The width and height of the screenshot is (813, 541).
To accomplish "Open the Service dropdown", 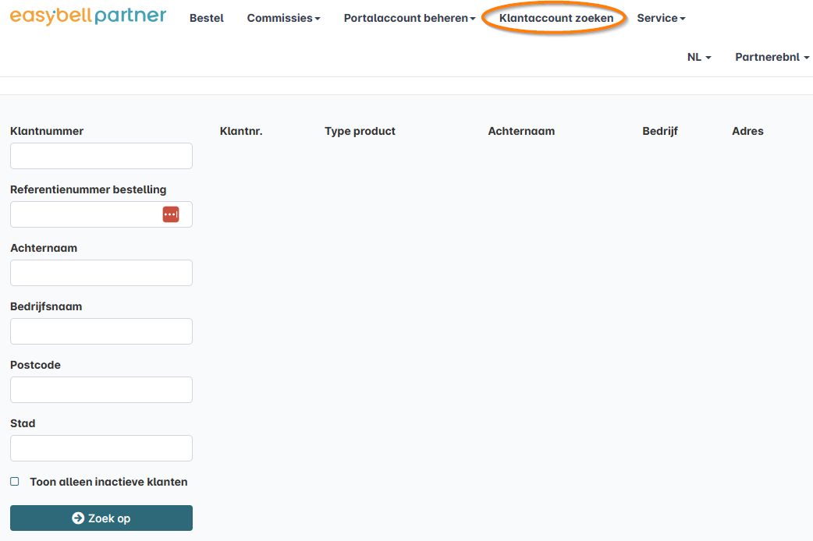I will (661, 18).
